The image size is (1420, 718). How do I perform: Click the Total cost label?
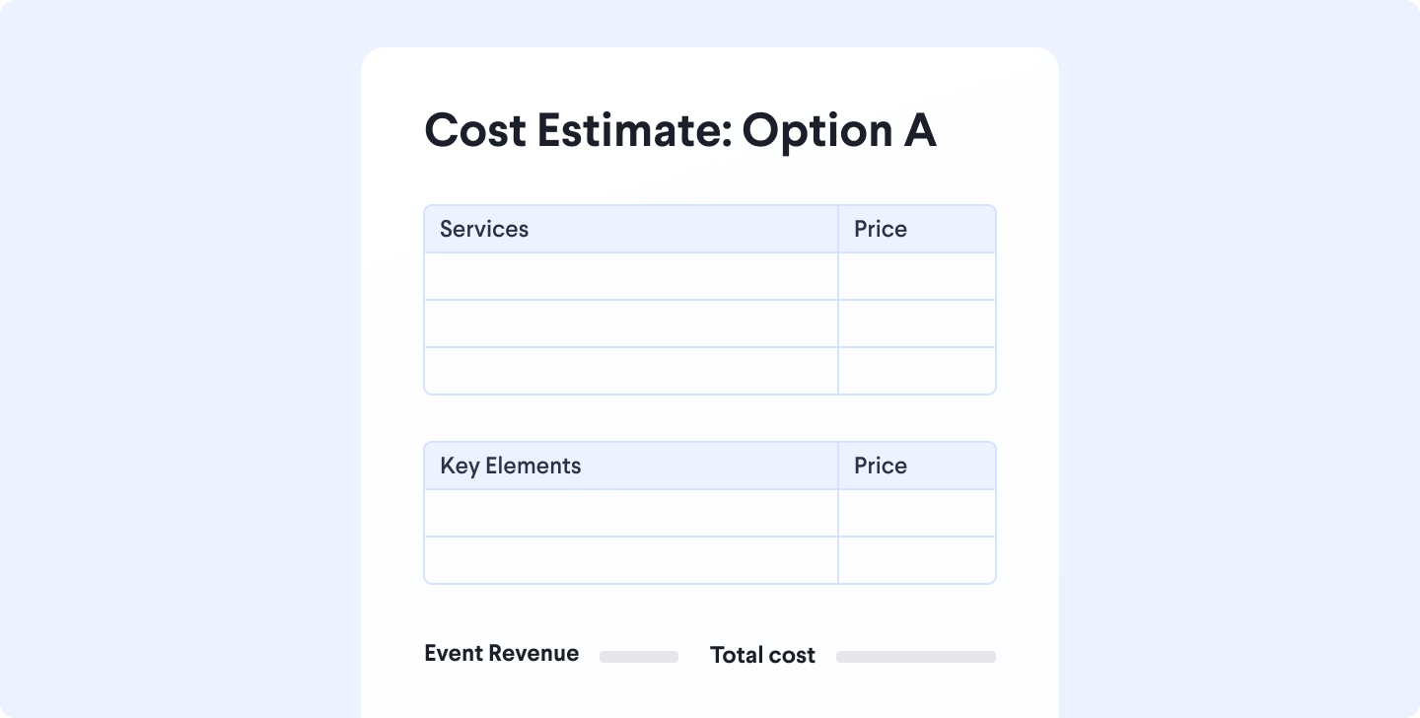[762, 656]
